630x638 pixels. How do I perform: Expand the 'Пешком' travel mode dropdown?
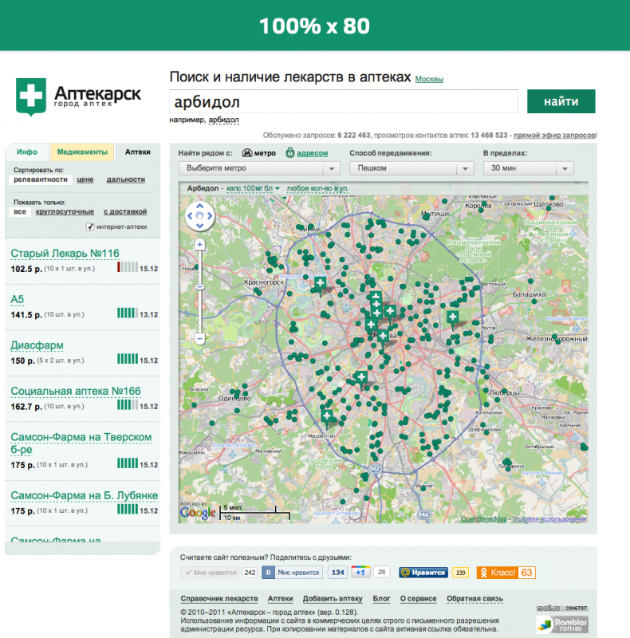(x=411, y=168)
